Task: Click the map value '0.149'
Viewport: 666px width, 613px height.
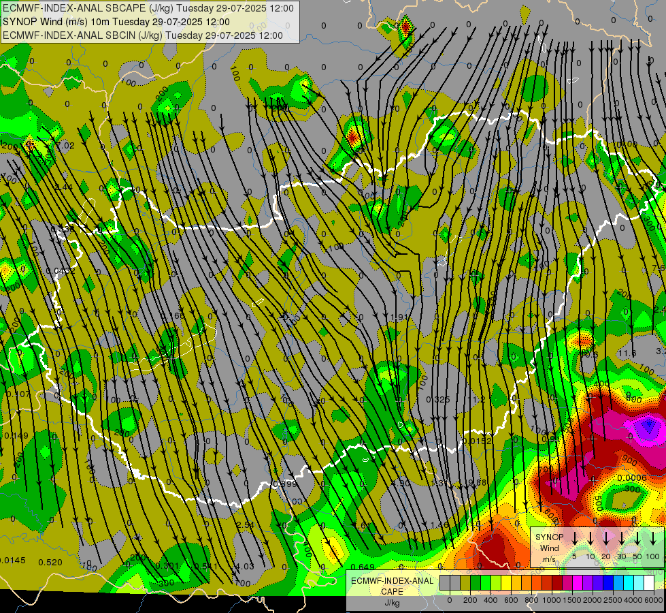Action: [x=16, y=436]
